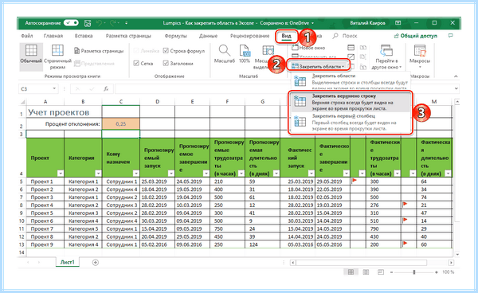Viewport: 478px width, 293px height.
Task: Open the Прогнозируемый запуск filter dropdown
Action: pos(171,174)
